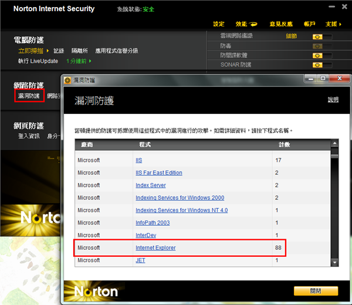Open the InterDev link

145,235
